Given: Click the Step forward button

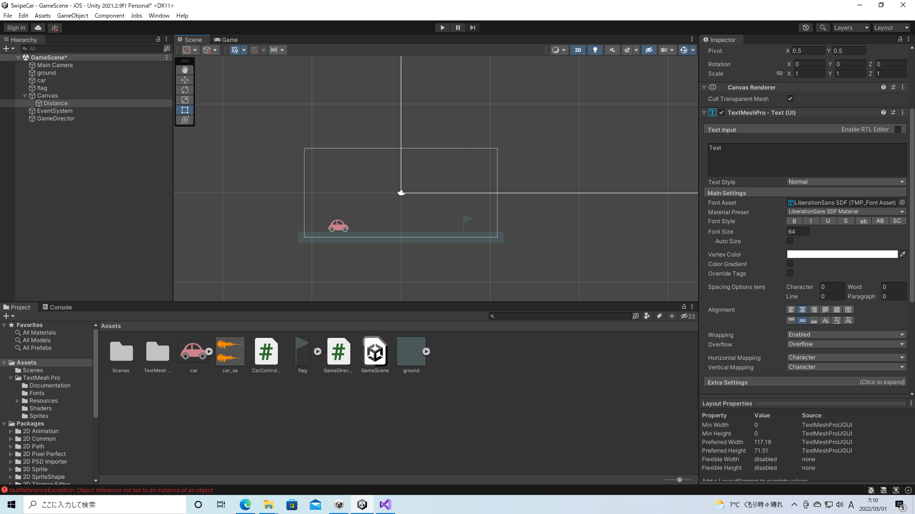Looking at the screenshot, I should coord(472,28).
